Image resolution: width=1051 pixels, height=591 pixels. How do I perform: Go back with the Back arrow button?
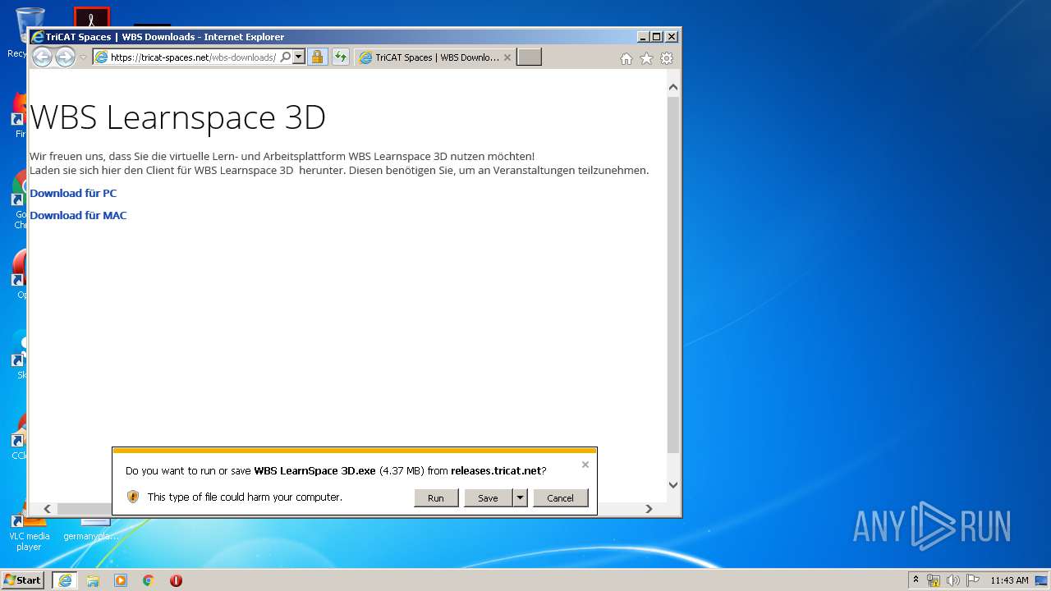coord(42,57)
